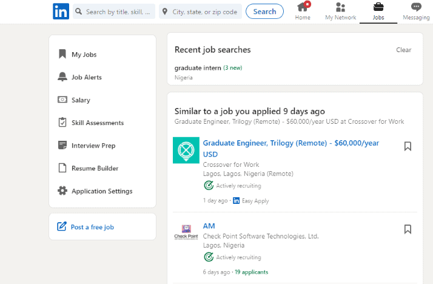Open Job Alerts in the sidebar

coord(87,77)
